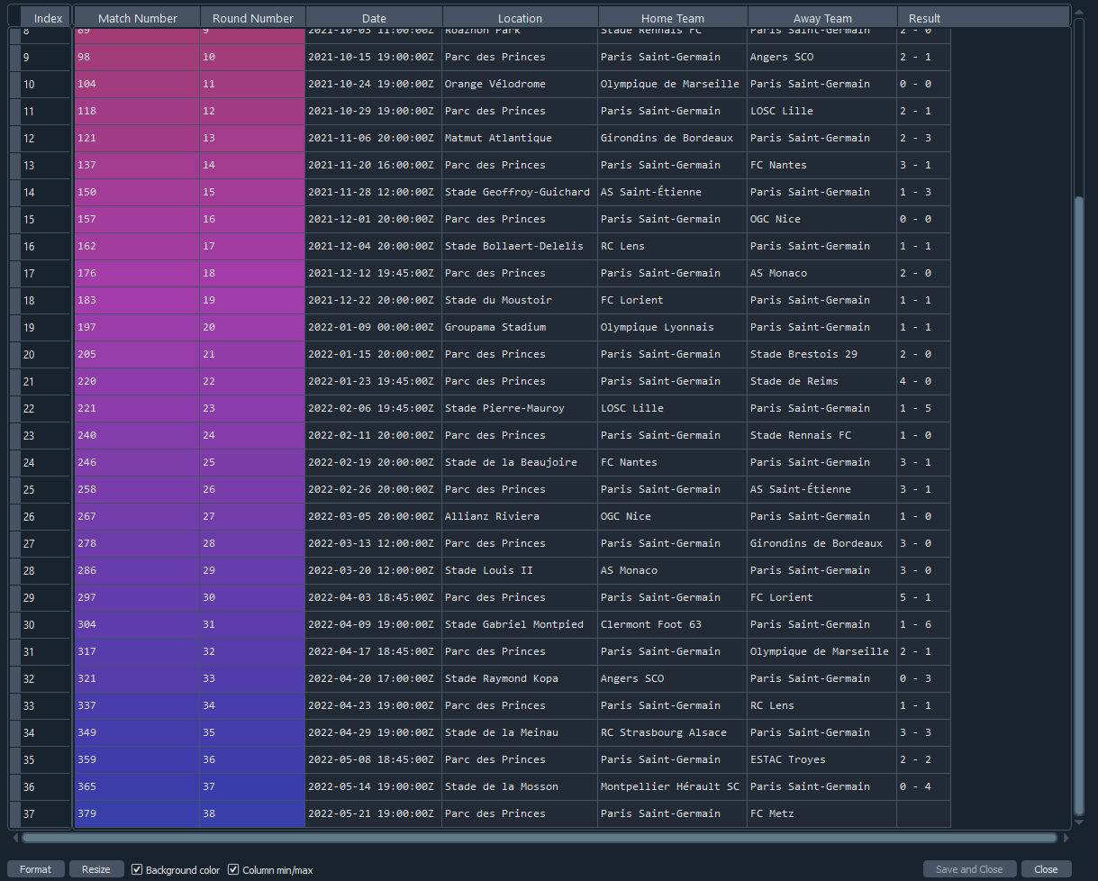The width and height of the screenshot is (1098, 881).
Task: Sort by the Round Number column header
Action: pos(253,18)
